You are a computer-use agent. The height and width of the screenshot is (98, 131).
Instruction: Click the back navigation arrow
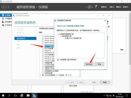(x=4, y=7)
